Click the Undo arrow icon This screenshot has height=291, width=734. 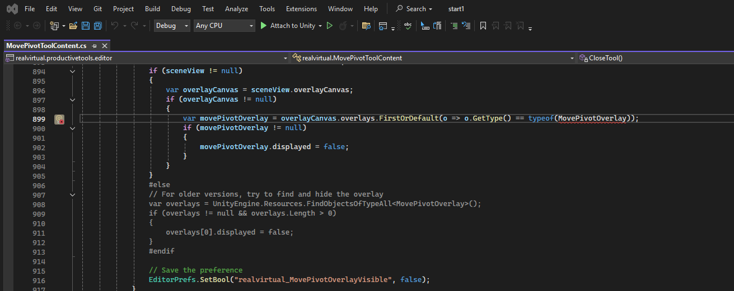click(114, 26)
